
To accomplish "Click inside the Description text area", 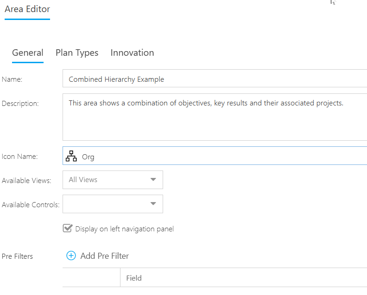I will point(215,117).
